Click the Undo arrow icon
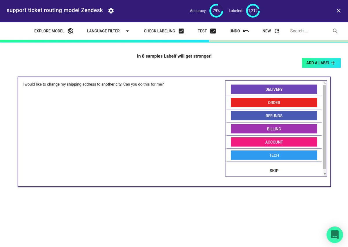This screenshot has width=348, height=247. [x=246, y=31]
